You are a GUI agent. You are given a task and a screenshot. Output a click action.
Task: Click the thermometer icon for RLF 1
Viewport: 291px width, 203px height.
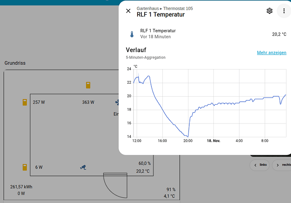coord(132,34)
